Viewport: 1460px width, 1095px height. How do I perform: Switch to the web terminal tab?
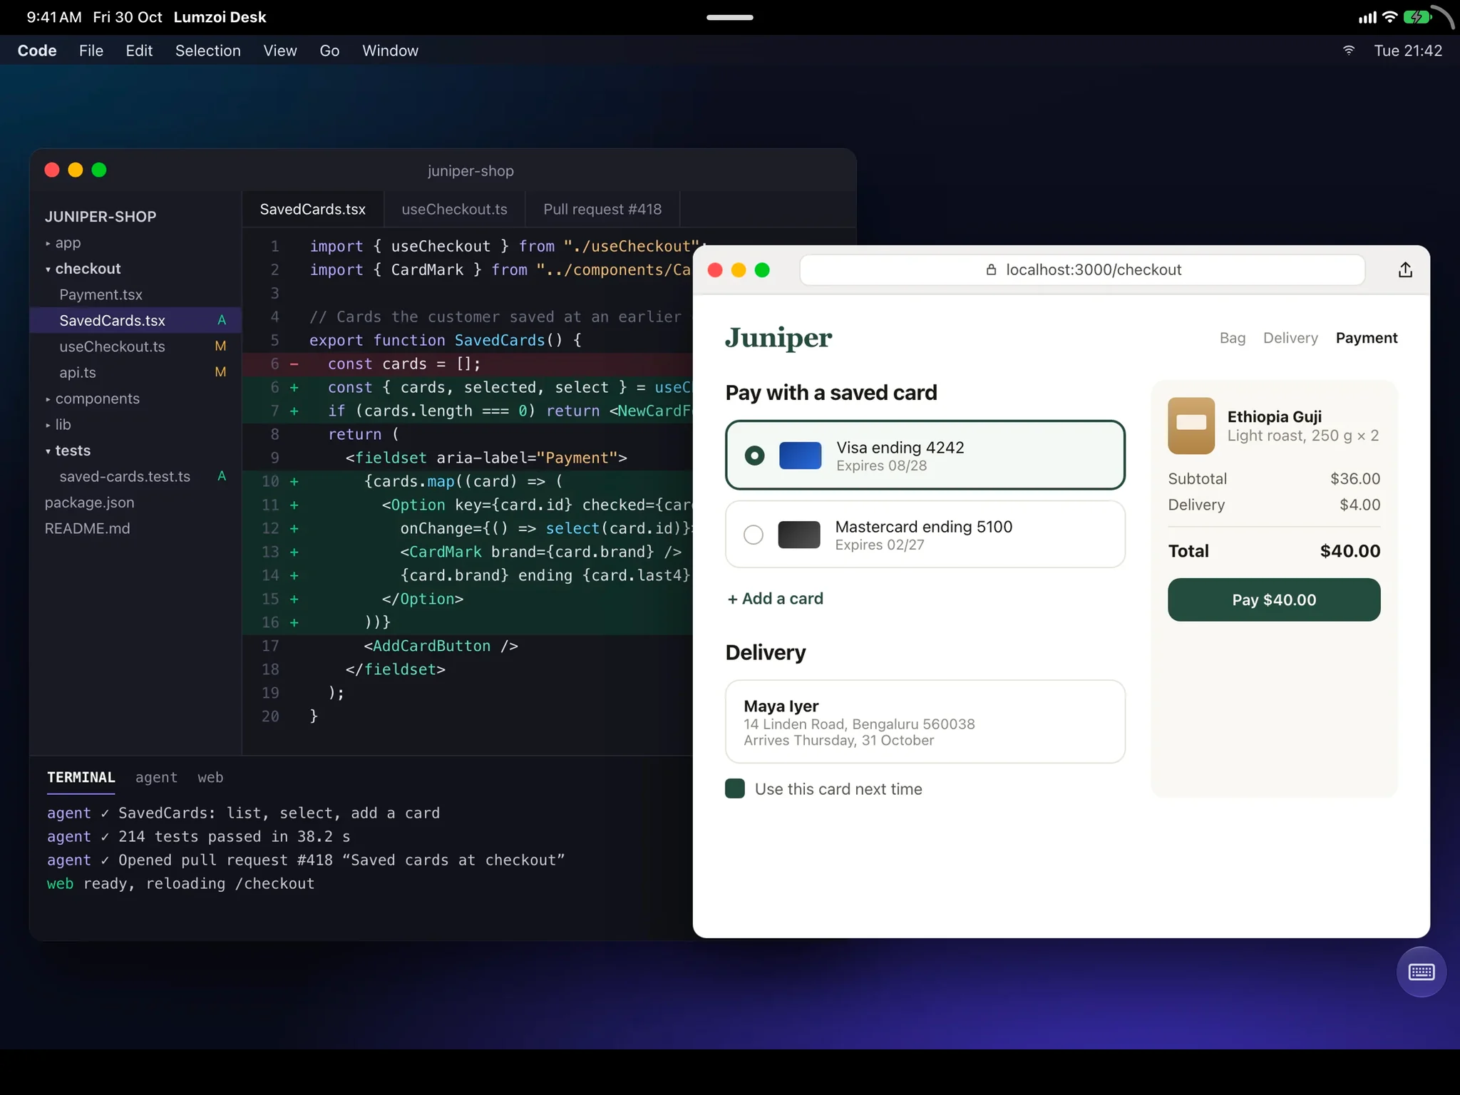210,777
